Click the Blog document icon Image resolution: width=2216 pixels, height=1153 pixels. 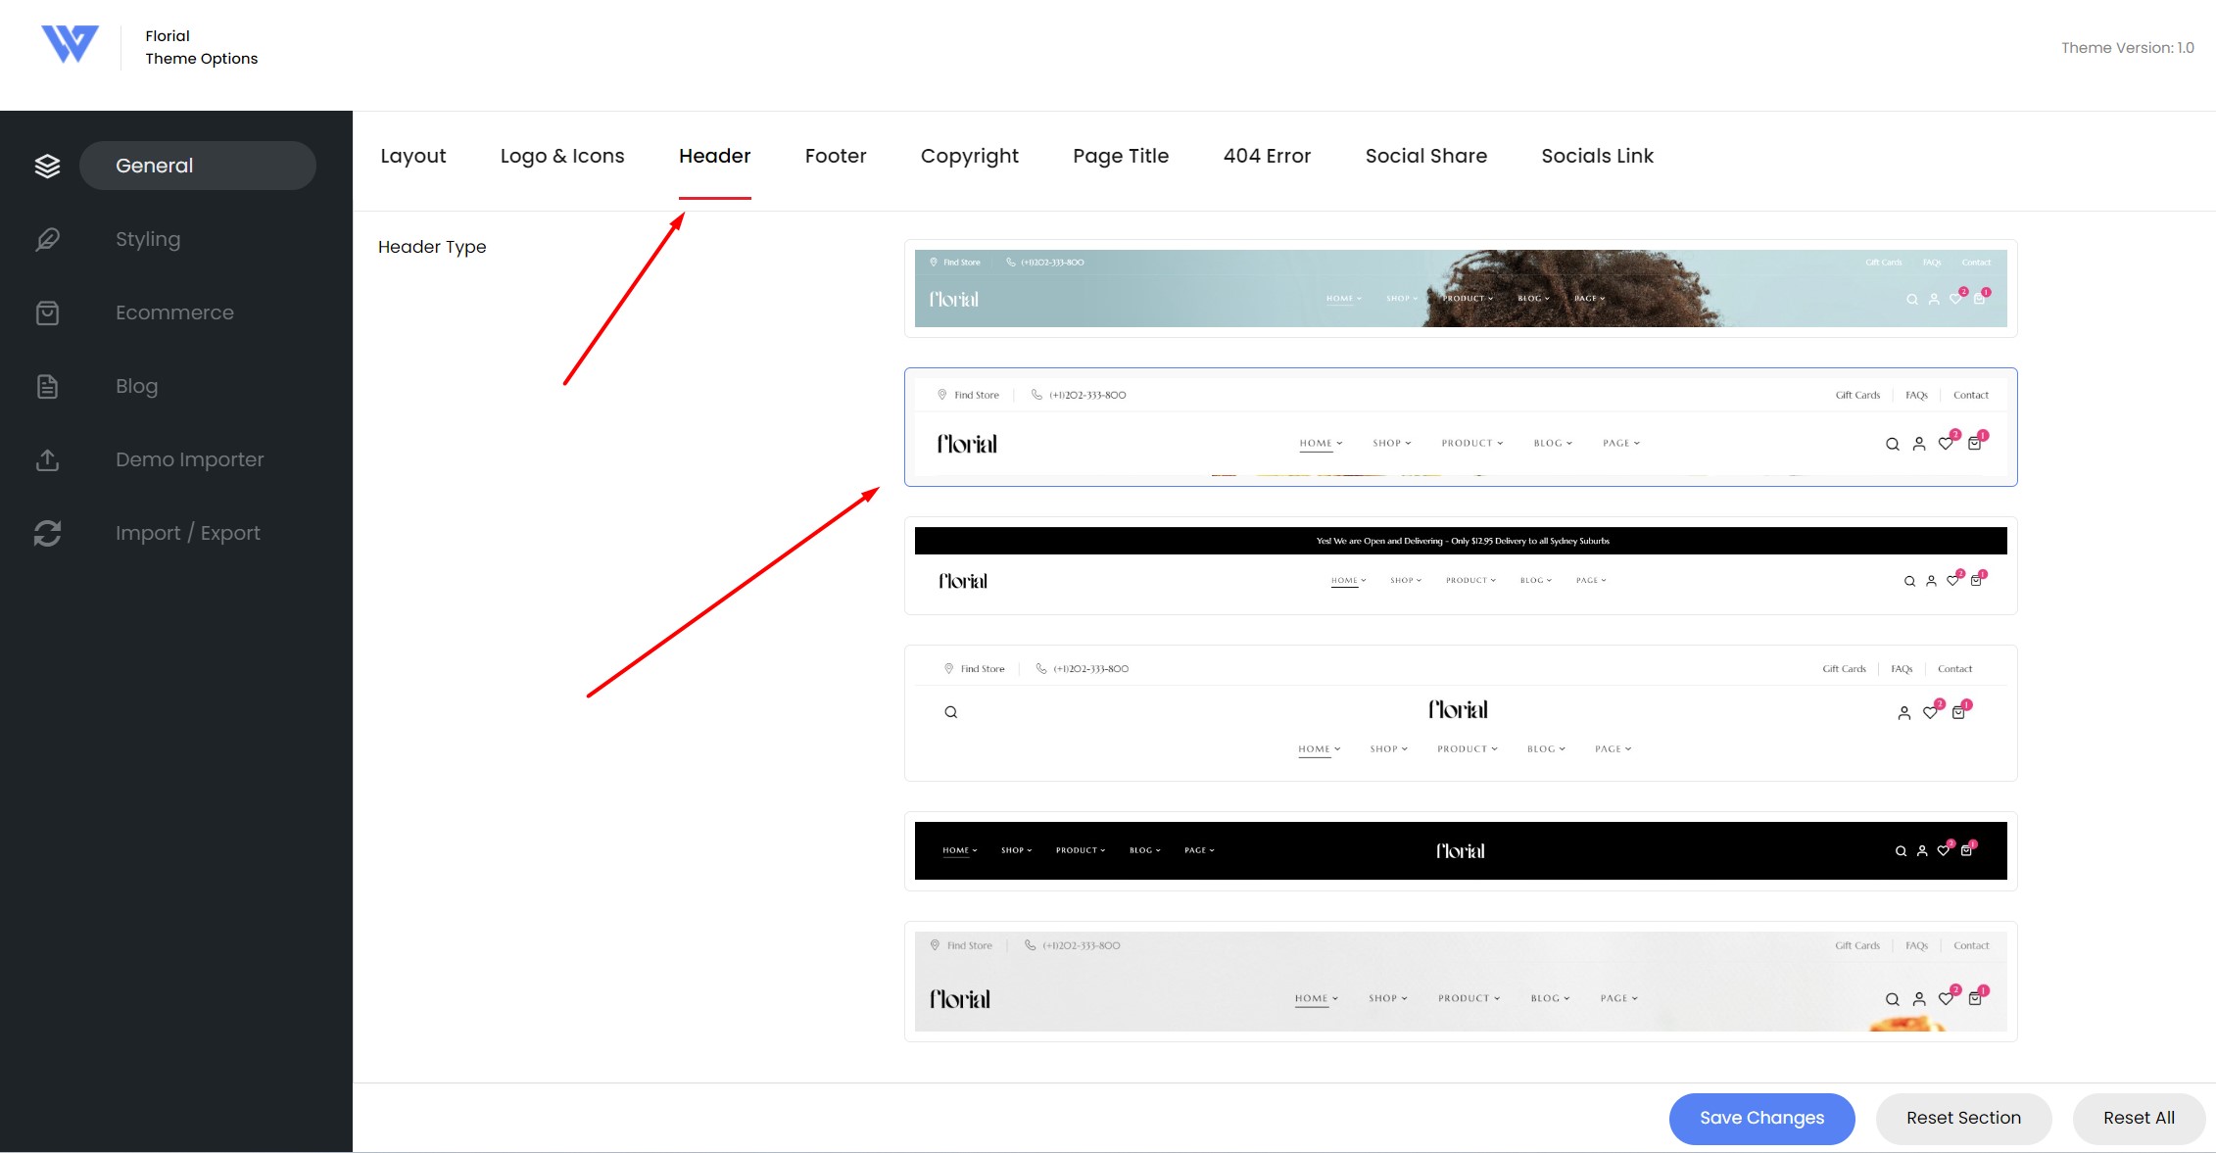47,386
